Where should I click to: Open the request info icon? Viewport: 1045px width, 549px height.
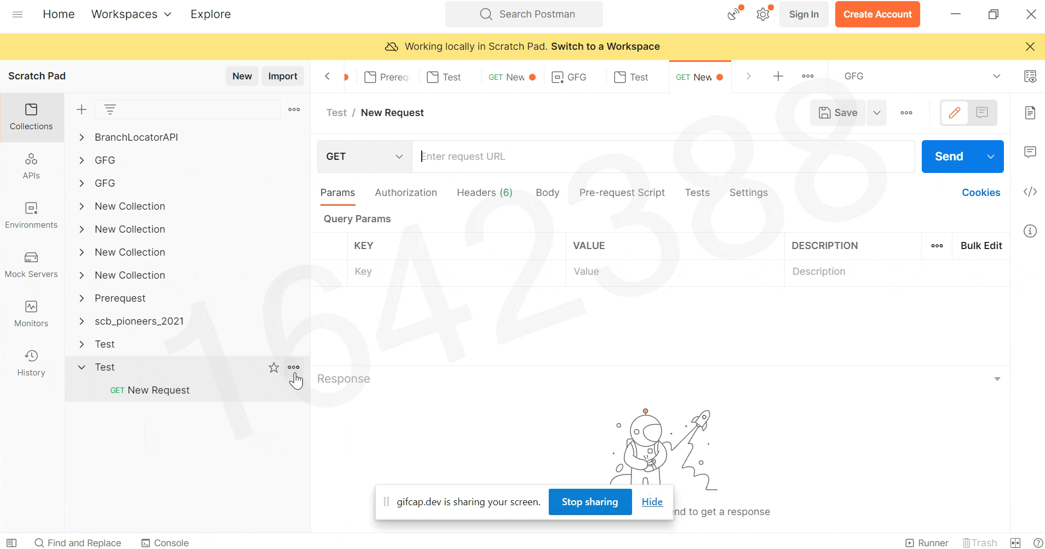click(1030, 231)
